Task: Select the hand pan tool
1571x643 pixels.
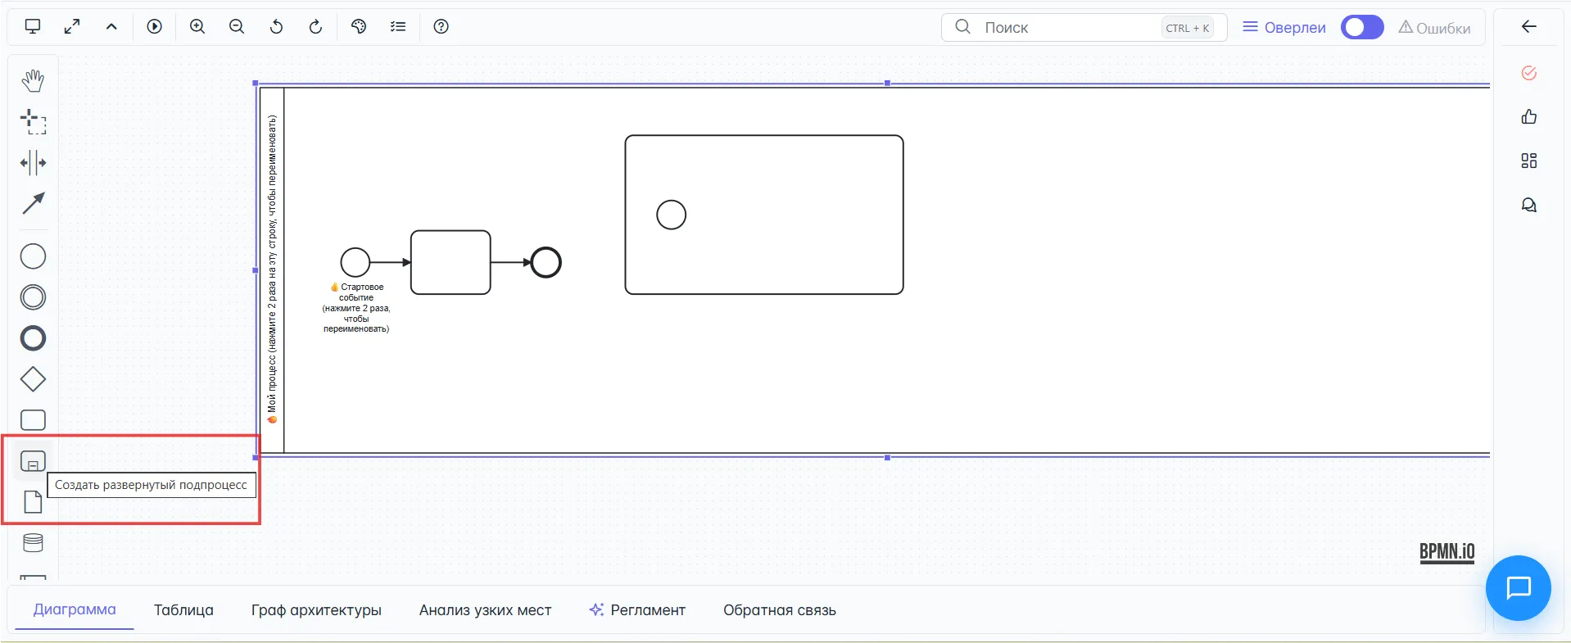Action: [33, 80]
